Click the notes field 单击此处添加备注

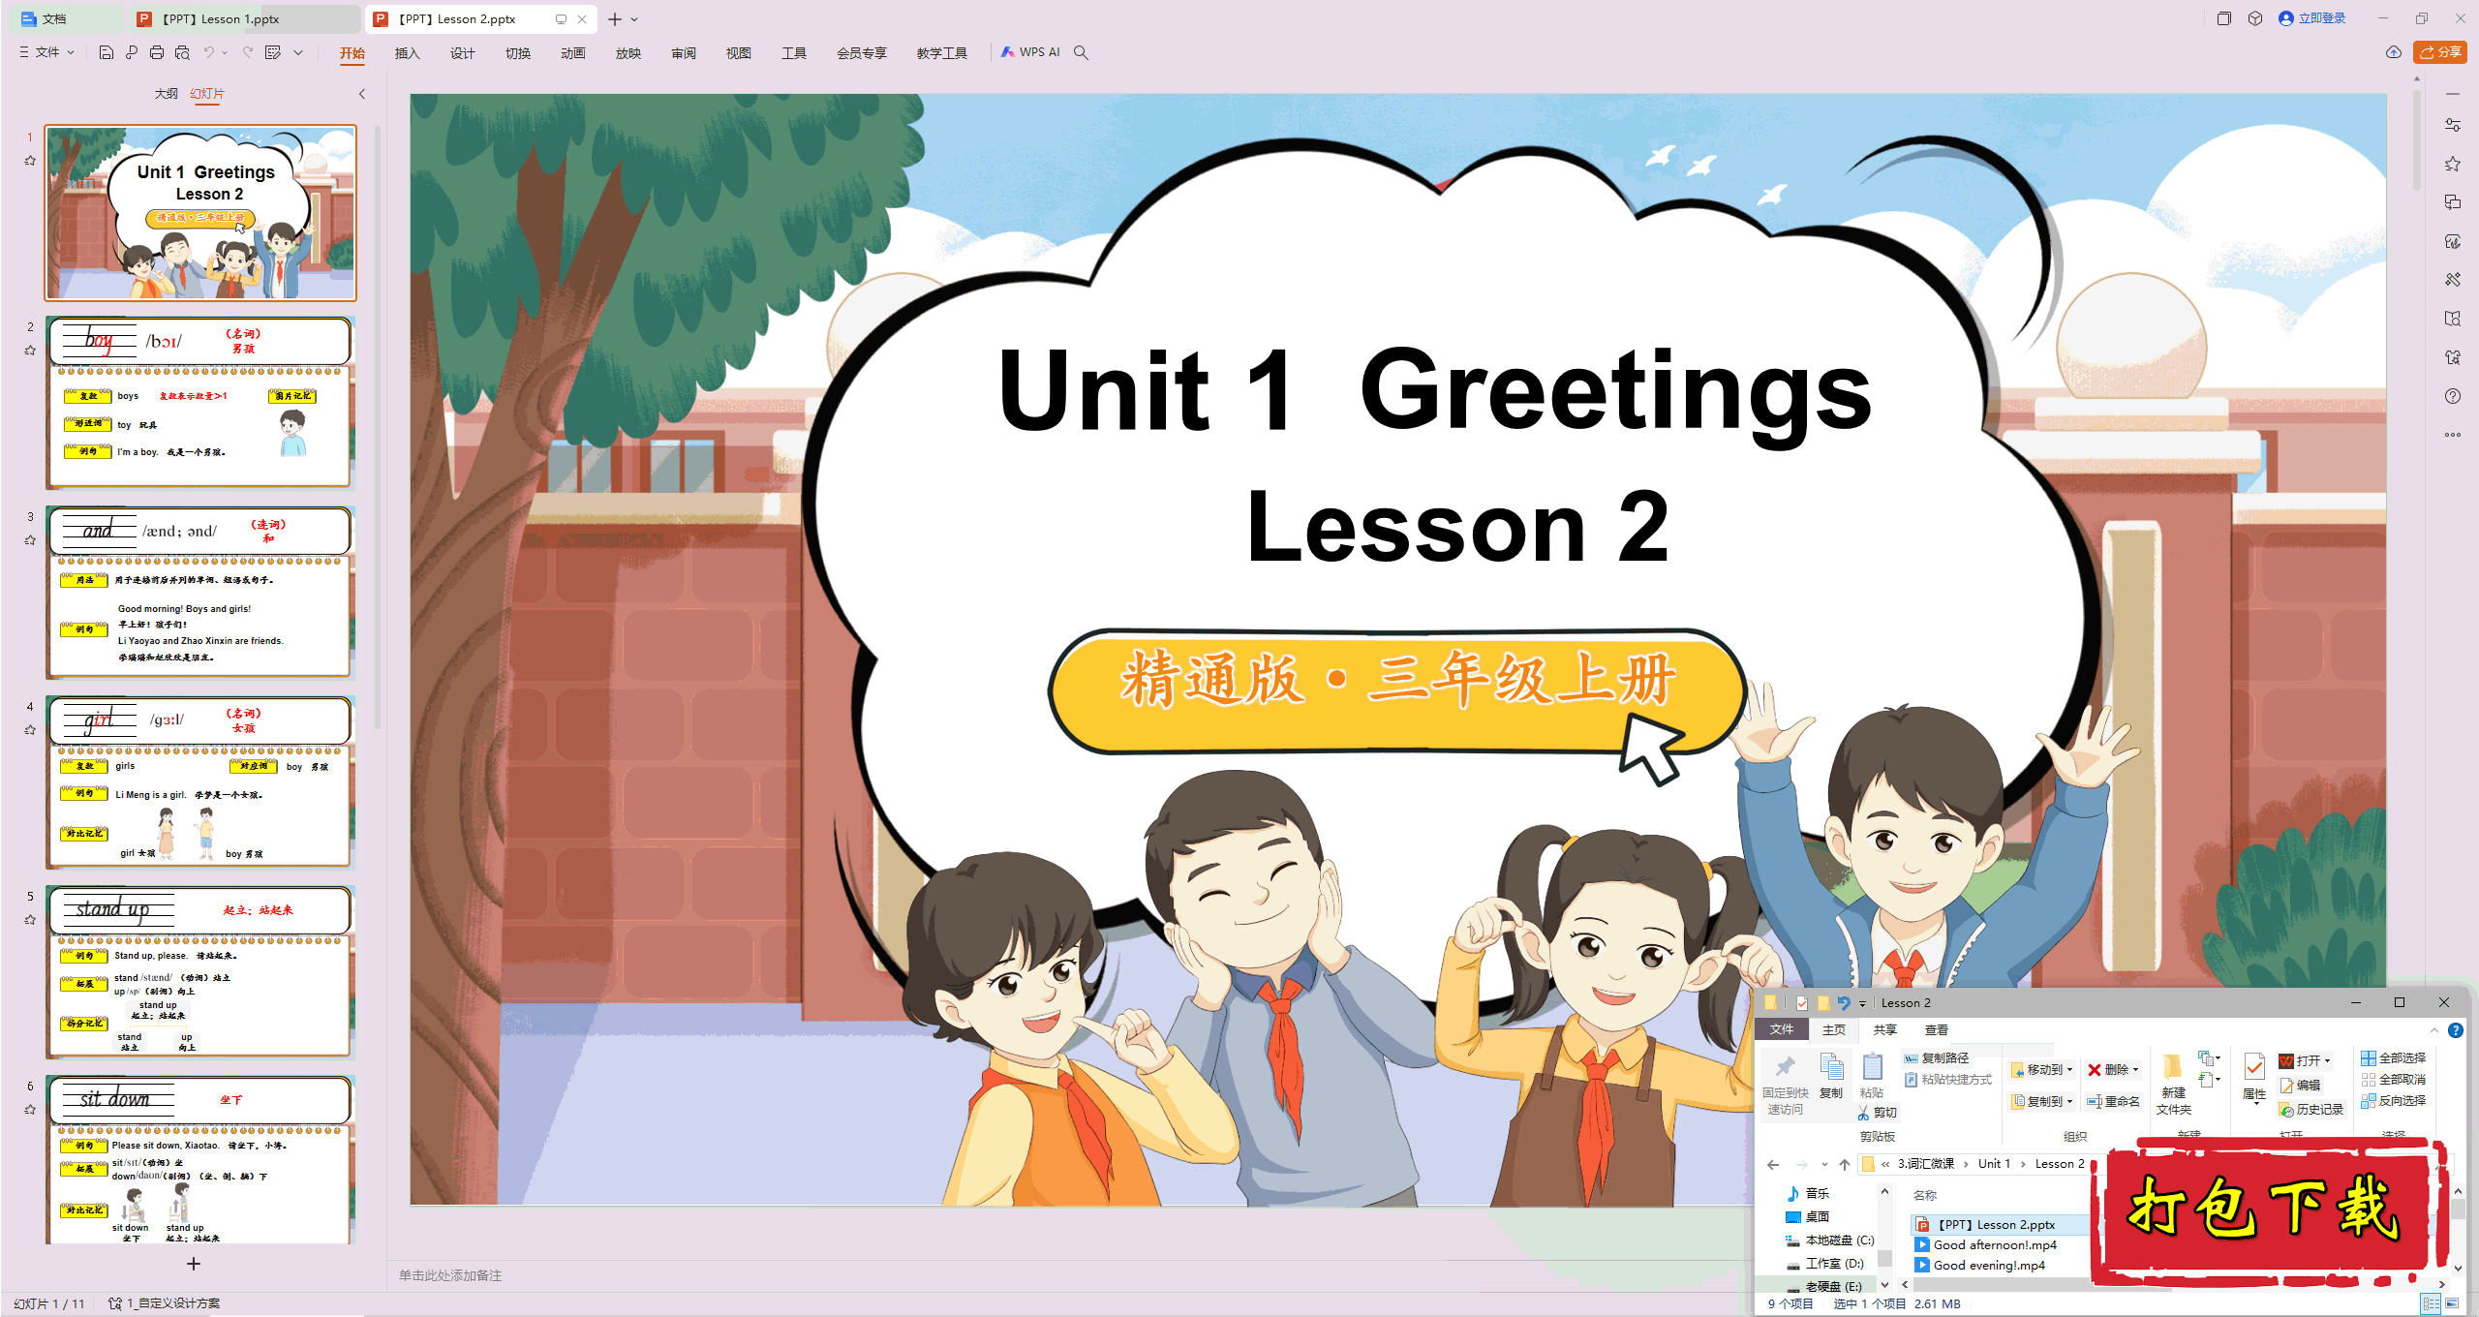tap(450, 1276)
